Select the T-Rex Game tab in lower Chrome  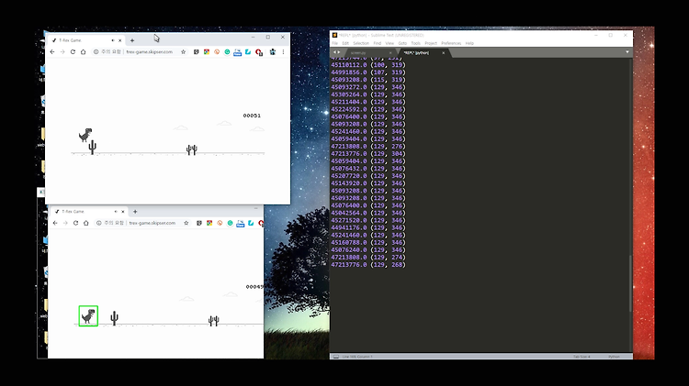pos(90,212)
